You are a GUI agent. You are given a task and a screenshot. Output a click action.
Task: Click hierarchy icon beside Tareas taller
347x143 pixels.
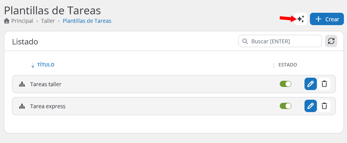(22, 84)
